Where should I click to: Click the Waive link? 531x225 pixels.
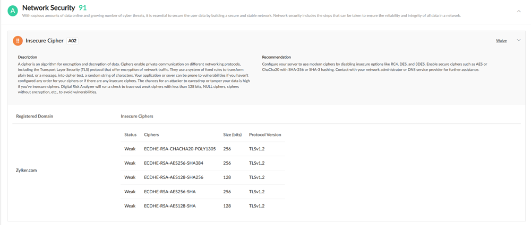(501, 41)
